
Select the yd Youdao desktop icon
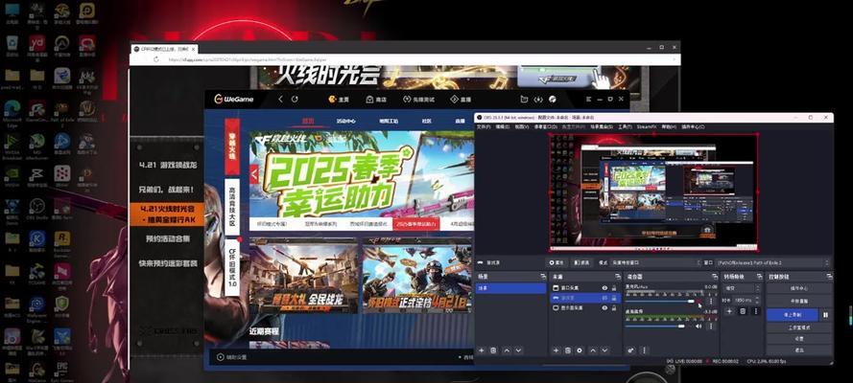tap(36, 45)
